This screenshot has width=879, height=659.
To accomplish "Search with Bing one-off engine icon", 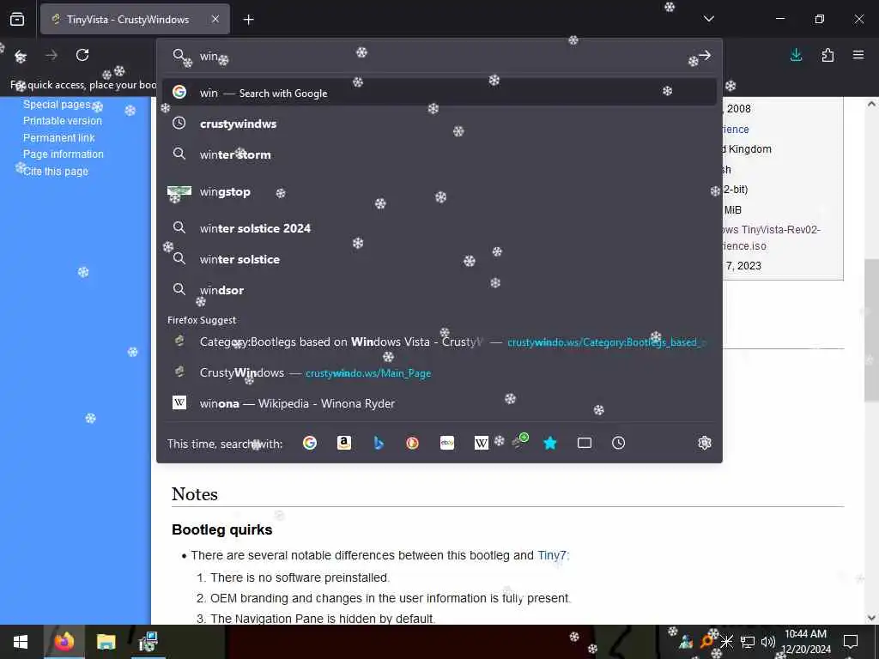I will [379, 444].
